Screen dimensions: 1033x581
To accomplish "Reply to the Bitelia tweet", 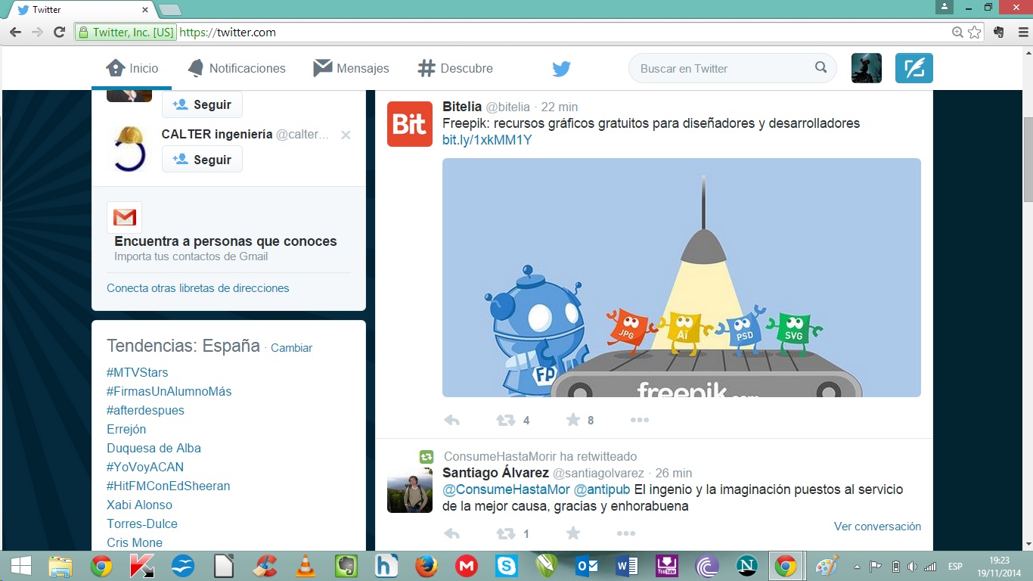I will (x=451, y=420).
